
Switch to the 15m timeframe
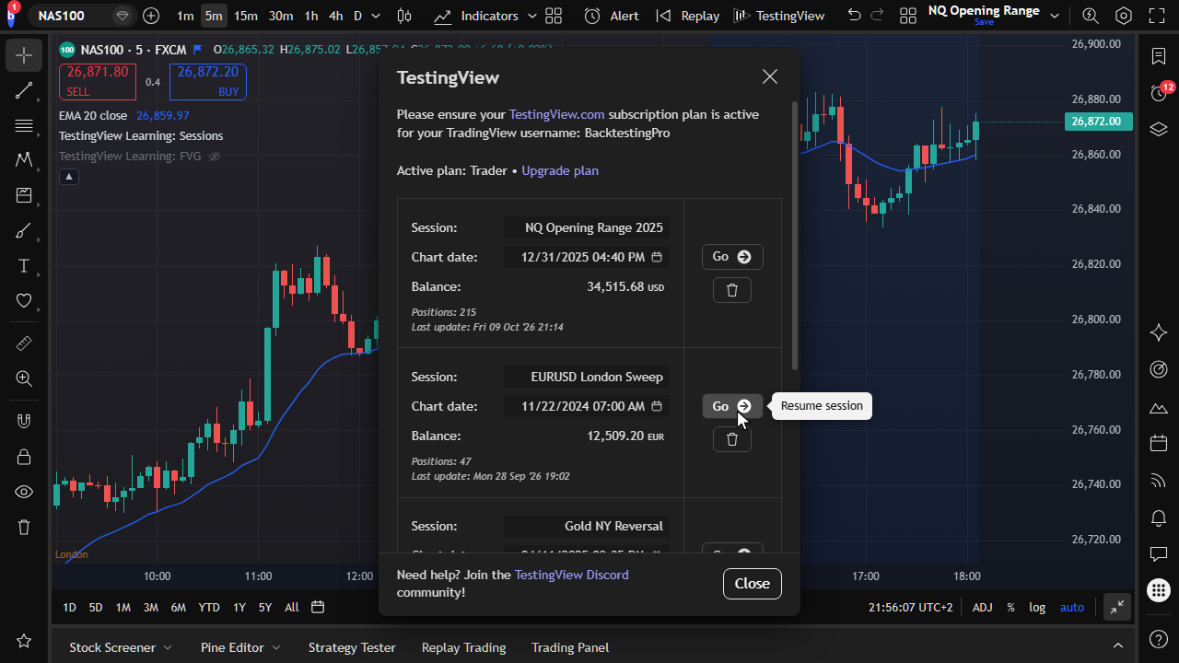pos(246,16)
